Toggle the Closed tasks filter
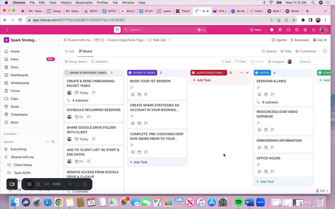The width and height of the screenshot is (335, 209). tap(257, 62)
